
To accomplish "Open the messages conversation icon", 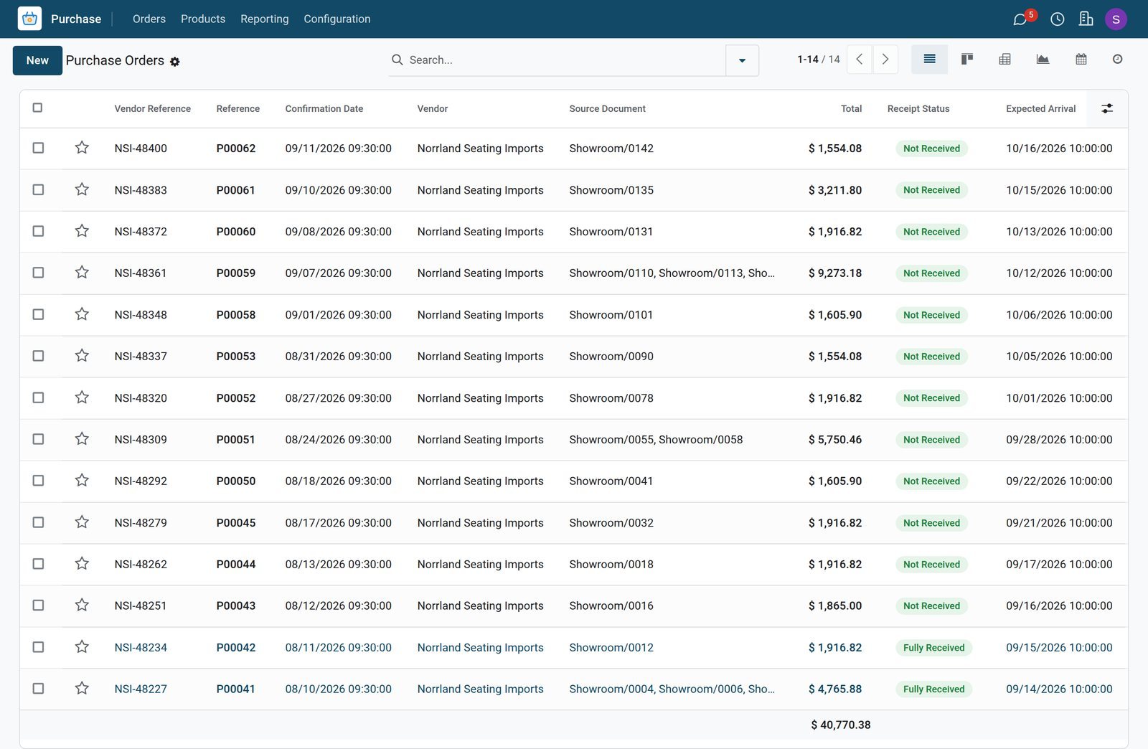I will (x=1020, y=19).
